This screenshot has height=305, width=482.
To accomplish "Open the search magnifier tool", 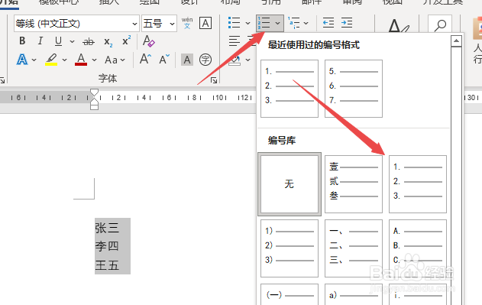I will pyautogui.click(x=440, y=25).
